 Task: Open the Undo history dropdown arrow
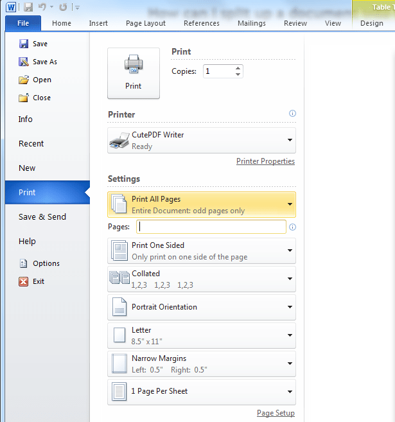click(x=51, y=7)
